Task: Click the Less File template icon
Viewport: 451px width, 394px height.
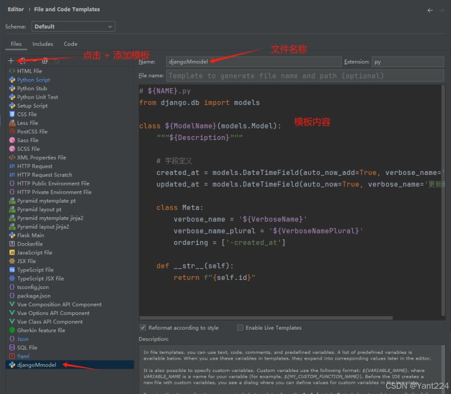Action: [x=12, y=123]
